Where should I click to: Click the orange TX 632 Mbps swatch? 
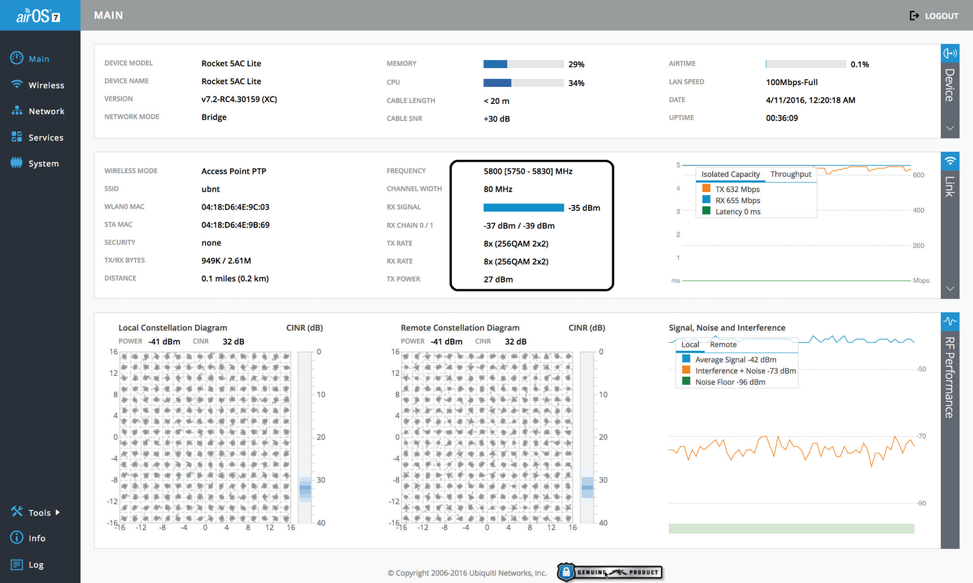click(706, 188)
